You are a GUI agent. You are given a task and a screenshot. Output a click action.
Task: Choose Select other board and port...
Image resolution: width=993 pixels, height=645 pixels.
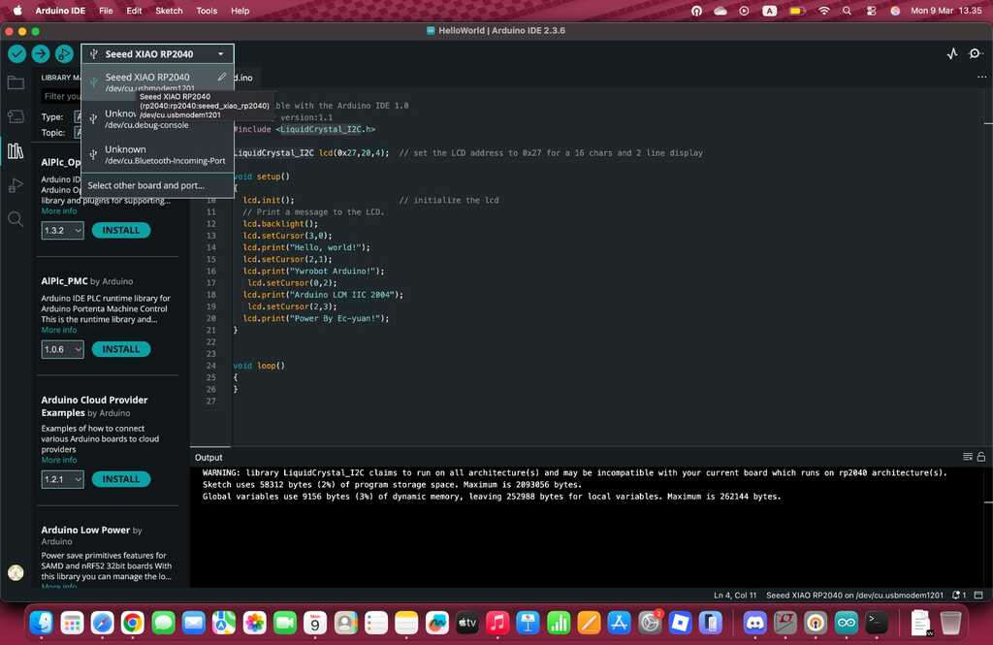(x=157, y=185)
